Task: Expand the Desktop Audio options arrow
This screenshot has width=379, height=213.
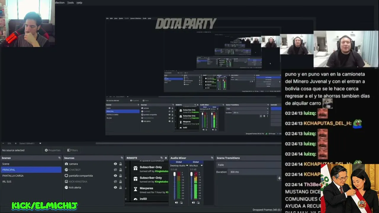Action: [x=187, y=166]
